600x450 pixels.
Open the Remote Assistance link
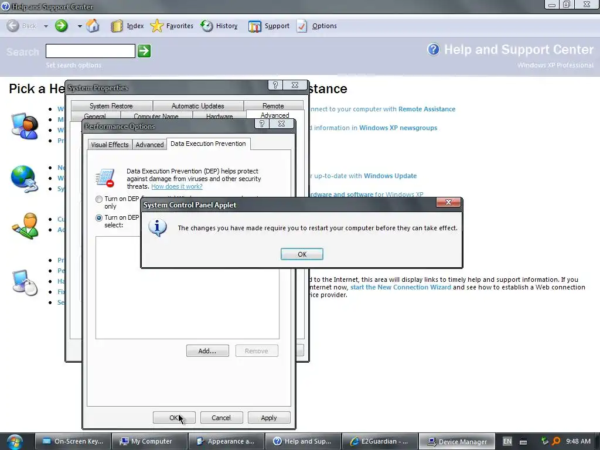427,109
